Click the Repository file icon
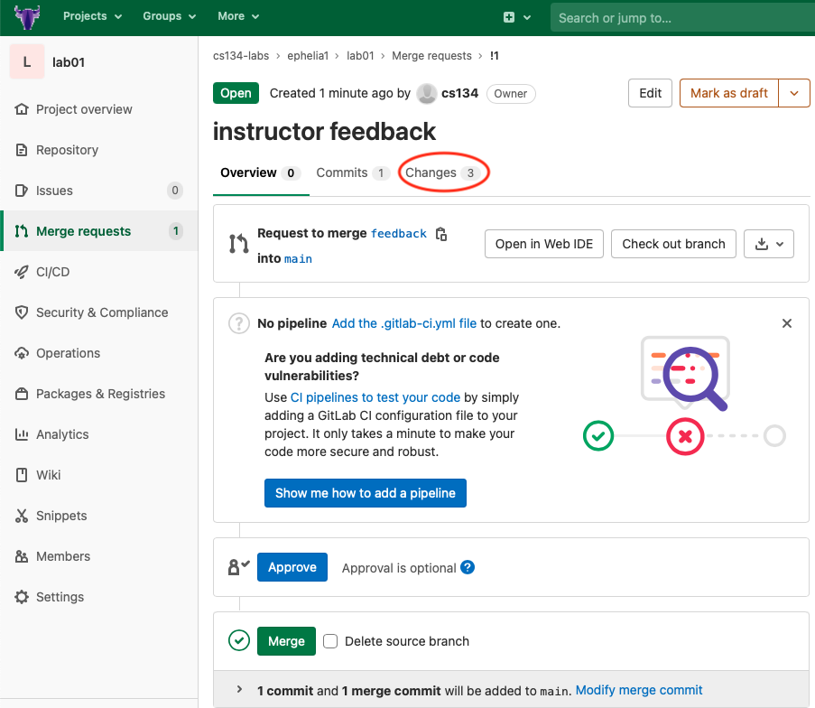The height and width of the screenshot is (708, 815). tap(22, 150)
